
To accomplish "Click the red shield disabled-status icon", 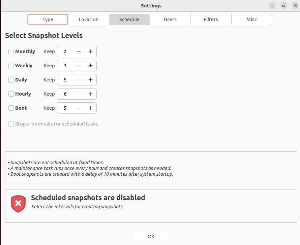I will 18,204.
